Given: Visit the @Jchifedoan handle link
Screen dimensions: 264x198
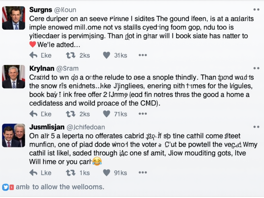Looking at the screenshot, I should 86,127.
